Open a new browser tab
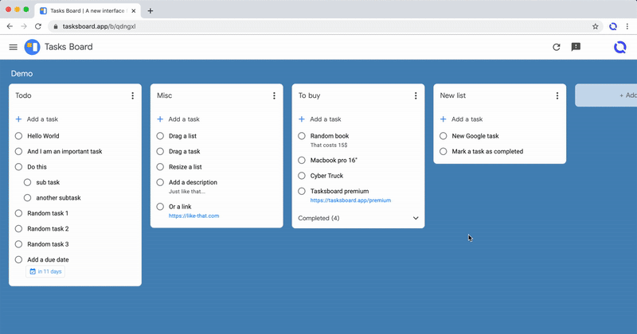 tap(150, 11)
